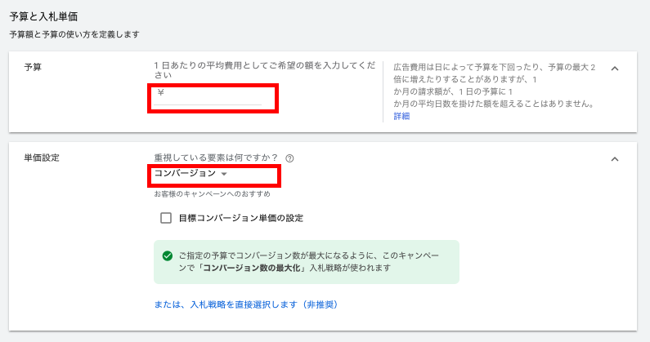Click the ¥ currency symbol
This screenshot has height=342, width=650.
(160, 92)
